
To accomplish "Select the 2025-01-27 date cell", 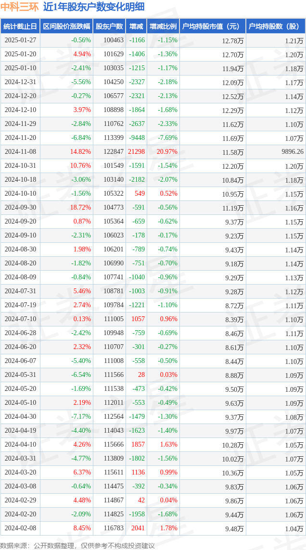I will tap(20, 40).
